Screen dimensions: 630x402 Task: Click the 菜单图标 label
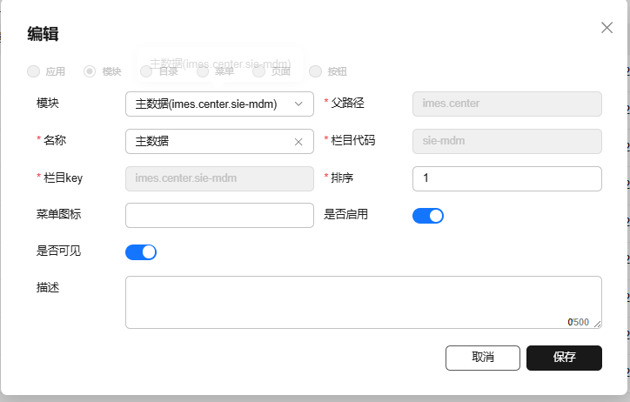tap(58, 214)
